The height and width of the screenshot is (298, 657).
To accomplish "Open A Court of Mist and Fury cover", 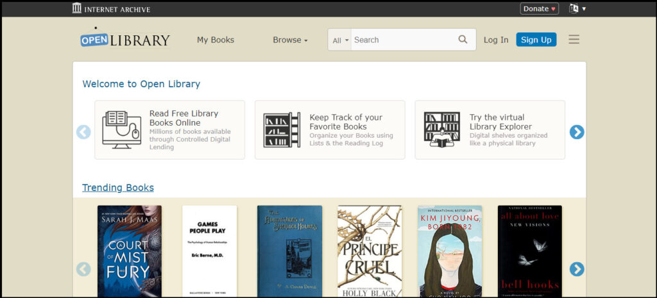I will [x=130, y=251].
